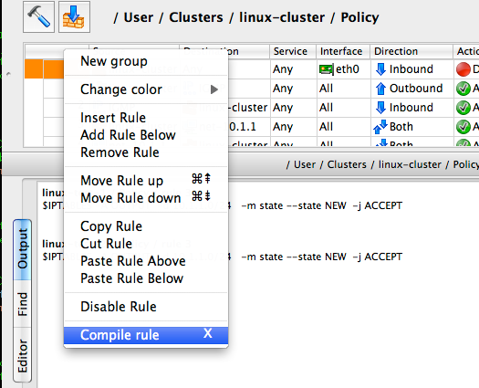Choose Remove Rule from menu
479x388 pixels.
point(146,152)
